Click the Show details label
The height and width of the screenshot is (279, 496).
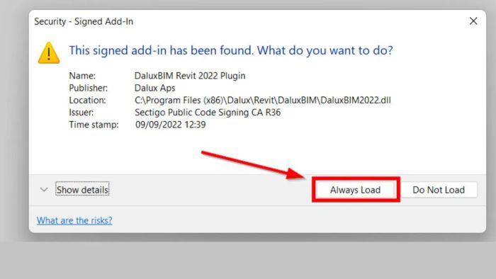(x=82, y=190)
